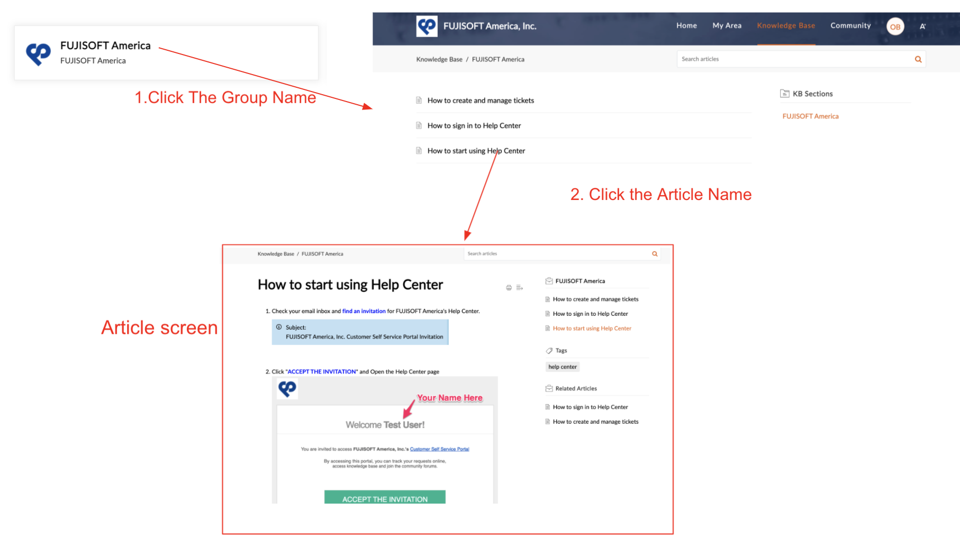
Task: Click the FUJISOFT logo on the group card
Action: tap(39, 53)
